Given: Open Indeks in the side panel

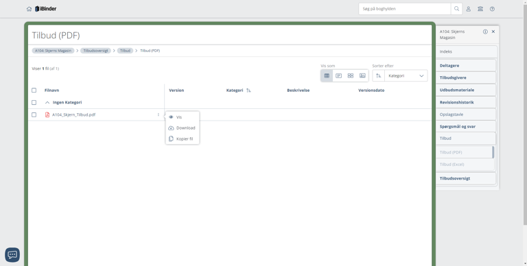Looking at the screenshot, I should click(466, 51).
